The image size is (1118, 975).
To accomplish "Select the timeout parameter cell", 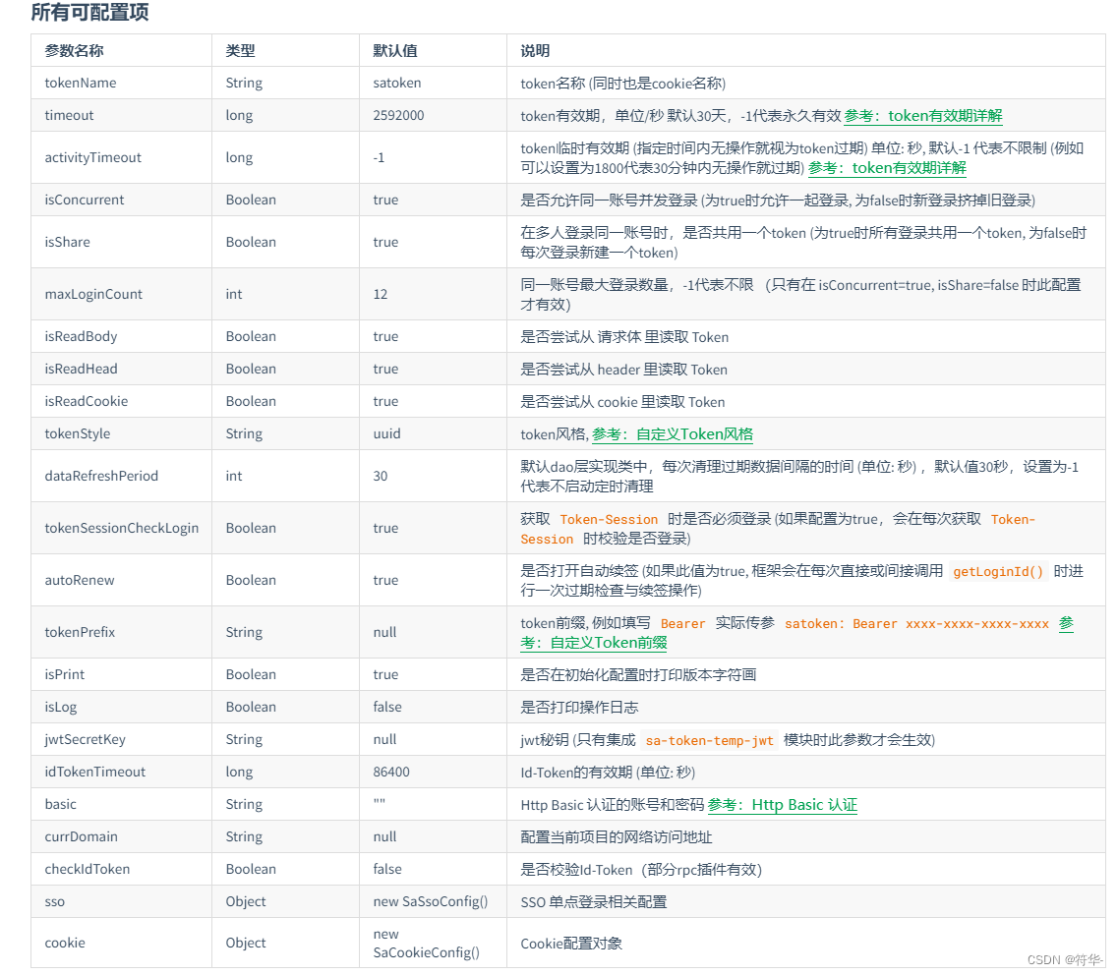I will pyautogui.click(x=121, y=115).
